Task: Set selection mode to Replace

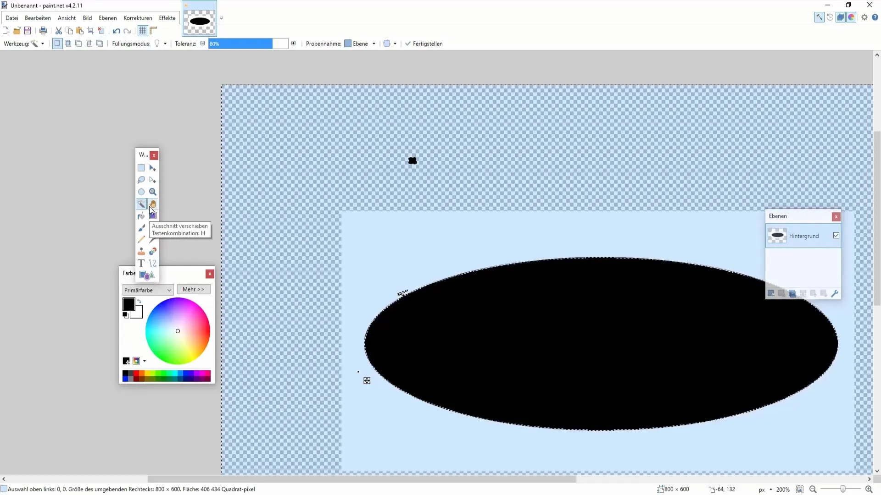Action: pos(57,44)
